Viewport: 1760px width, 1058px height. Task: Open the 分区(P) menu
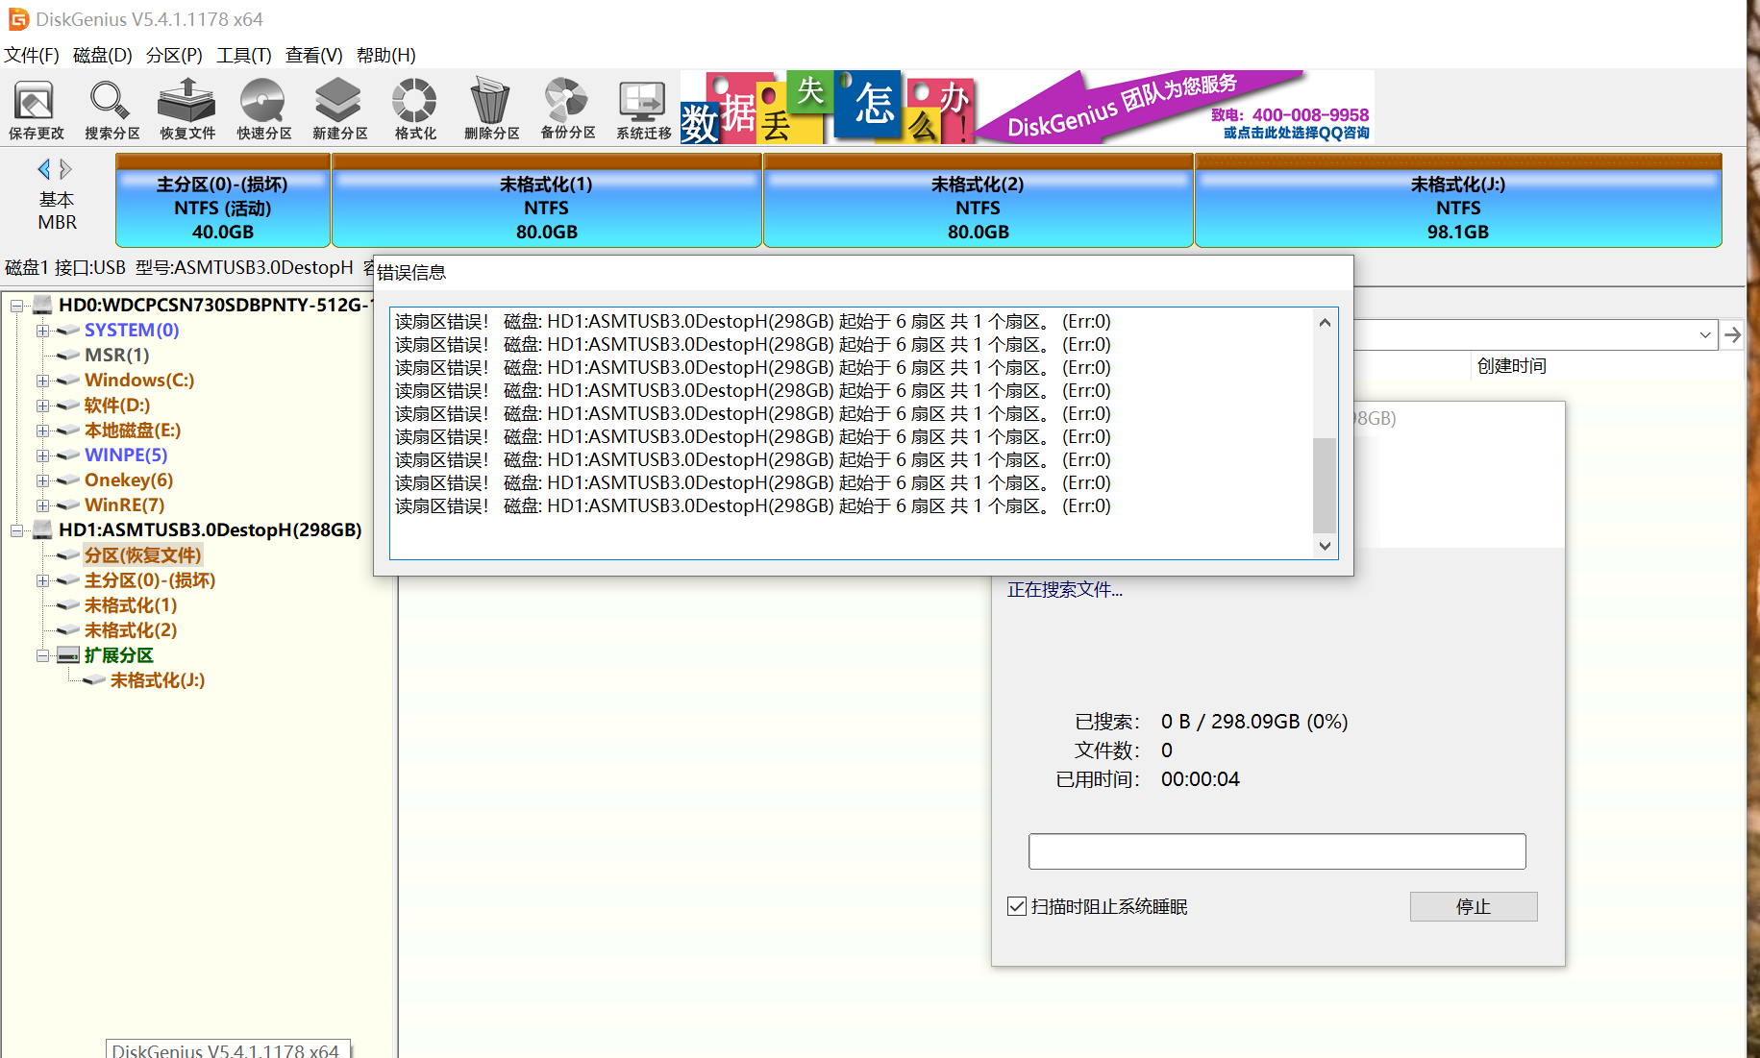174,55
